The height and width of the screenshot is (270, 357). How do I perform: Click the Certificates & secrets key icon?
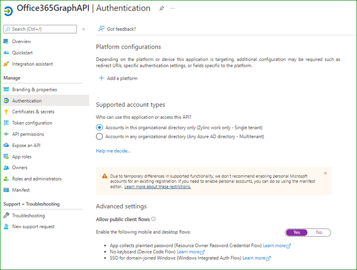click(6, 112)
